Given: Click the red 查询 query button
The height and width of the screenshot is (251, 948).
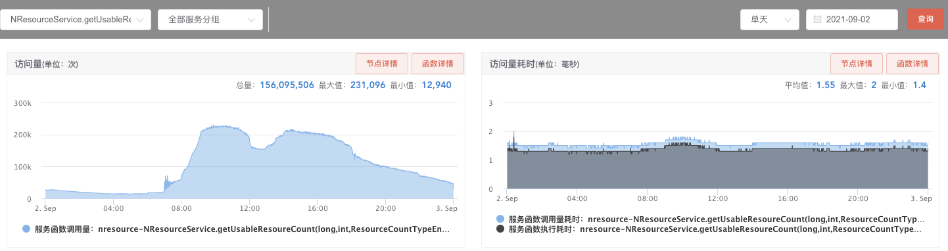Looking at the screenshot, I should pyautogui.click(x=925, y=20).
